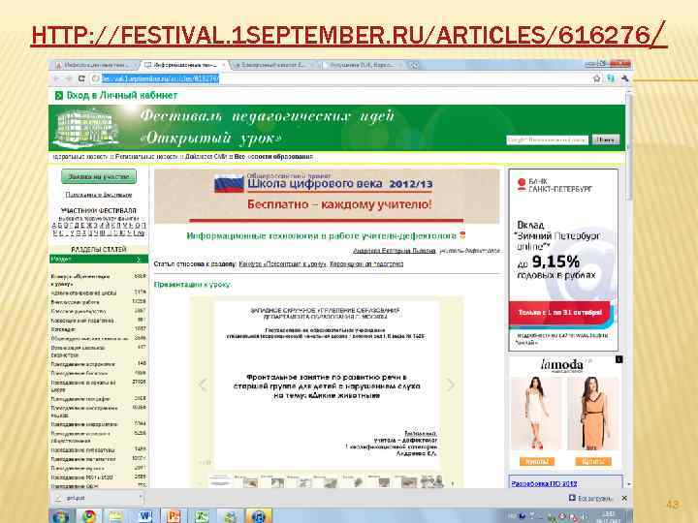Screen dimensions: 698x523
Task: Open the Windows Start button
Action: coord(60,517)
